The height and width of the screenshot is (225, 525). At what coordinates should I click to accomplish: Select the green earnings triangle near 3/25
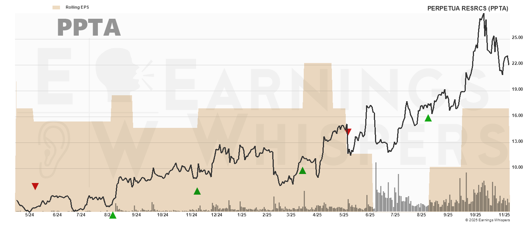pos(303,171)
